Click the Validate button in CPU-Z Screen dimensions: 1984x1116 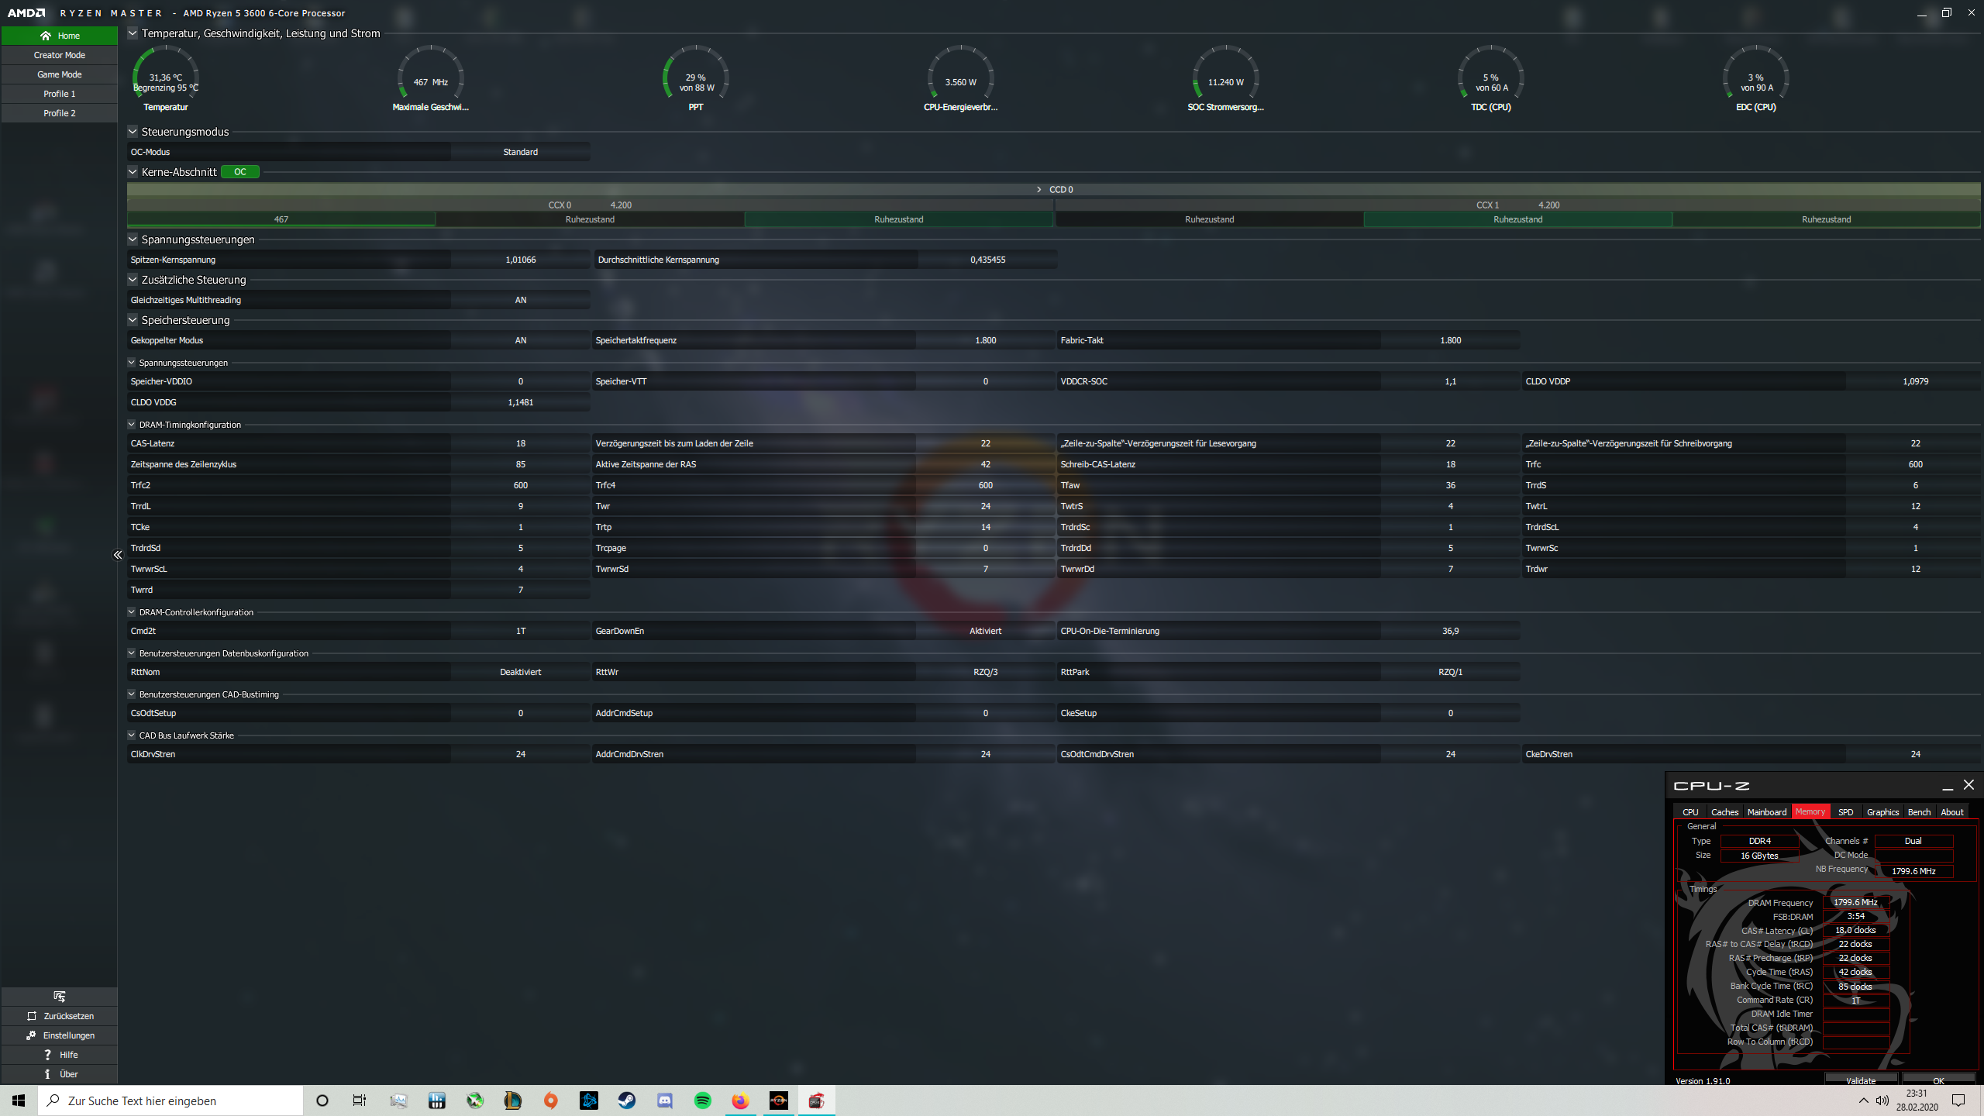1862,1080
